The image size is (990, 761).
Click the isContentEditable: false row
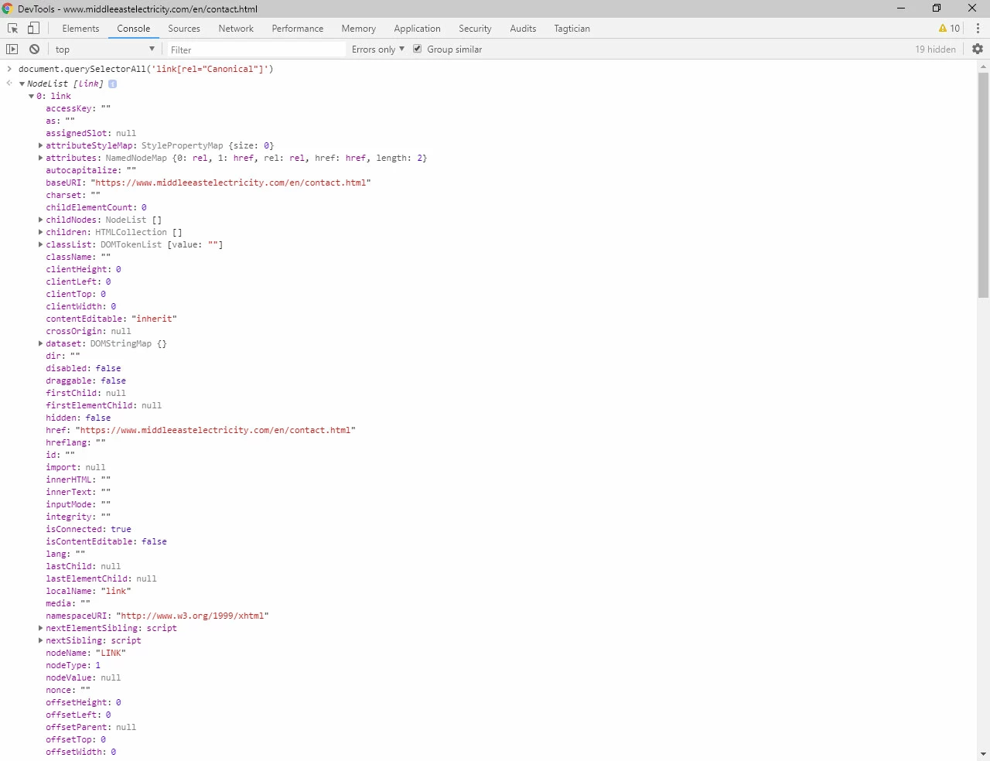click(106, 541)
